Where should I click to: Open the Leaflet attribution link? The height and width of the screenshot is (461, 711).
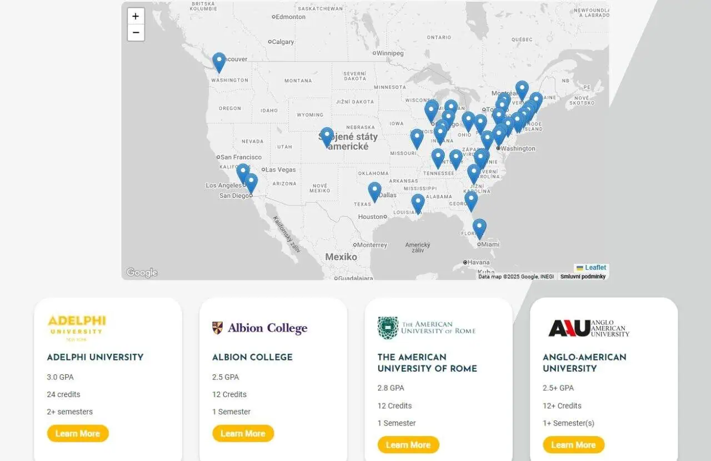(x=595, y=268)
